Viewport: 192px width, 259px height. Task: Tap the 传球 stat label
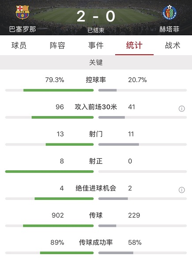(96, 215)
